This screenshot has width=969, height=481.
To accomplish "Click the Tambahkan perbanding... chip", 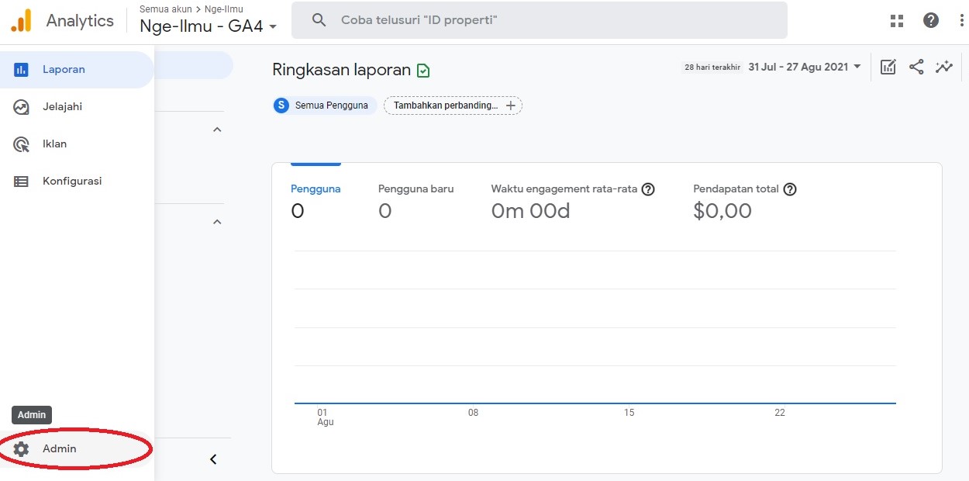I will (453, 106).
